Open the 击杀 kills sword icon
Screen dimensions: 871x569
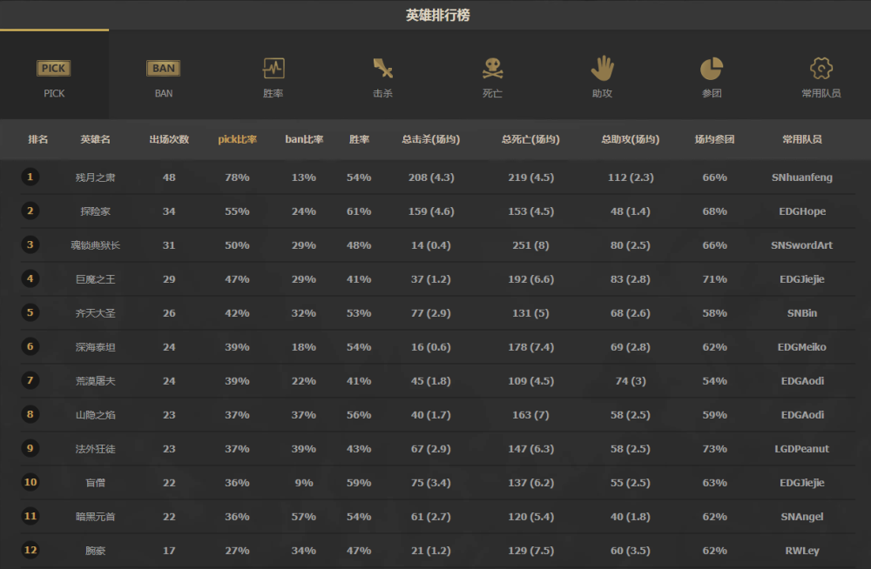tap(382, 68)
